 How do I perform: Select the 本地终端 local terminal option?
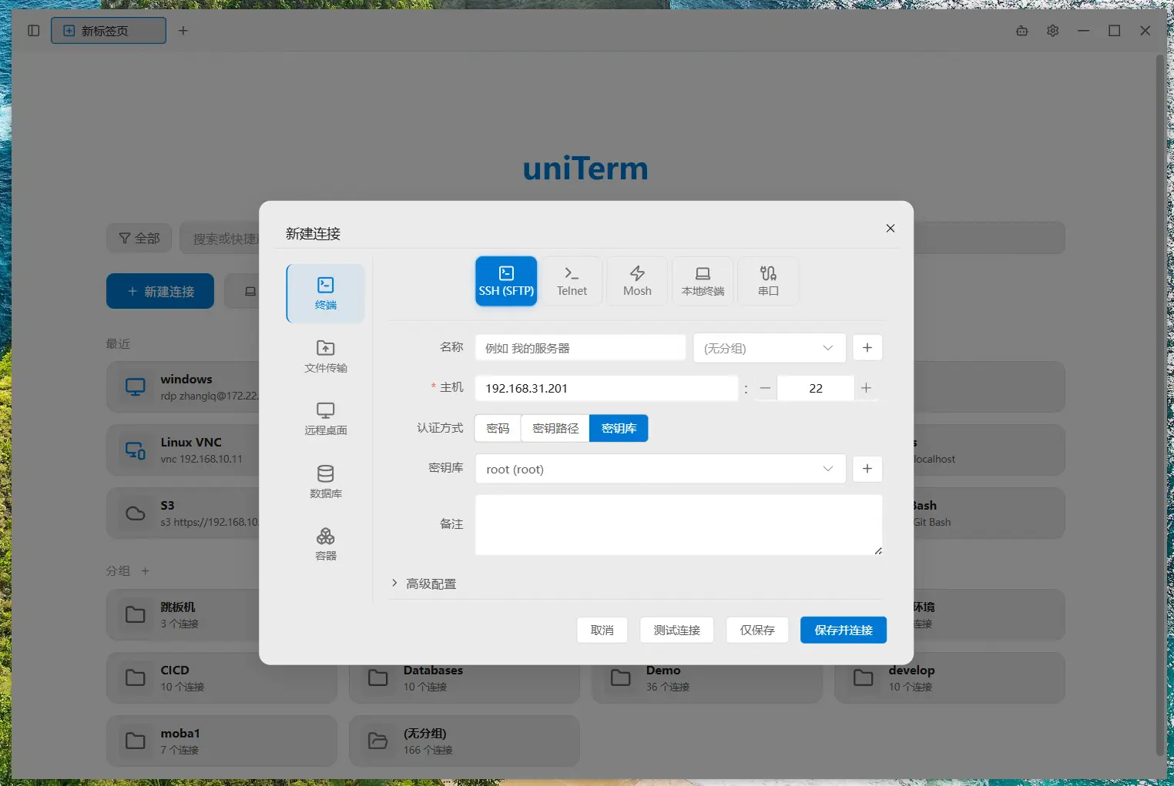click(703, 281)
